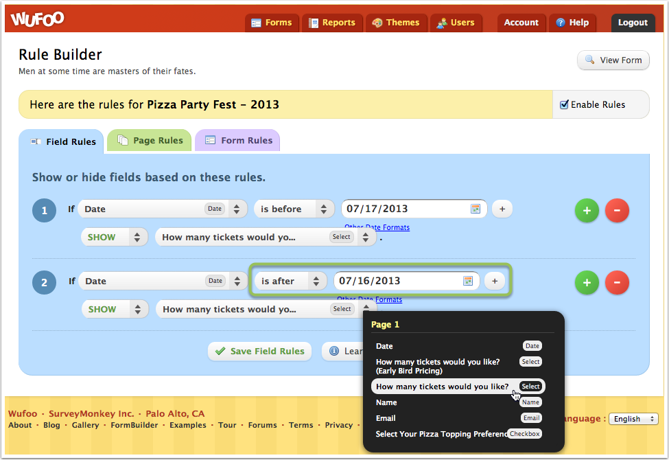Image resolution: width=669 pixels, height=460 pixels.
Task: Open Other Date Formats link under rule 2
Action: (369, 299)
